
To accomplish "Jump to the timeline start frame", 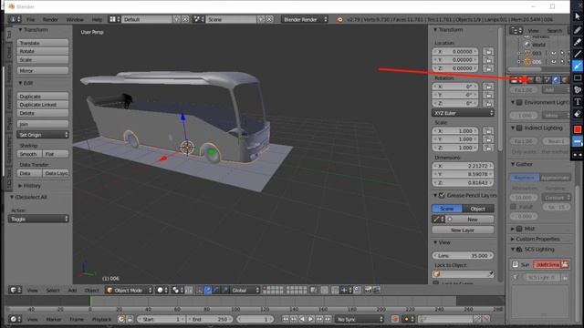I will pos(286,319).
